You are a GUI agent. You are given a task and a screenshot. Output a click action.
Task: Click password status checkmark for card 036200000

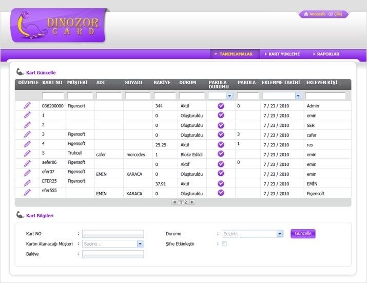(x=221, y=106)
